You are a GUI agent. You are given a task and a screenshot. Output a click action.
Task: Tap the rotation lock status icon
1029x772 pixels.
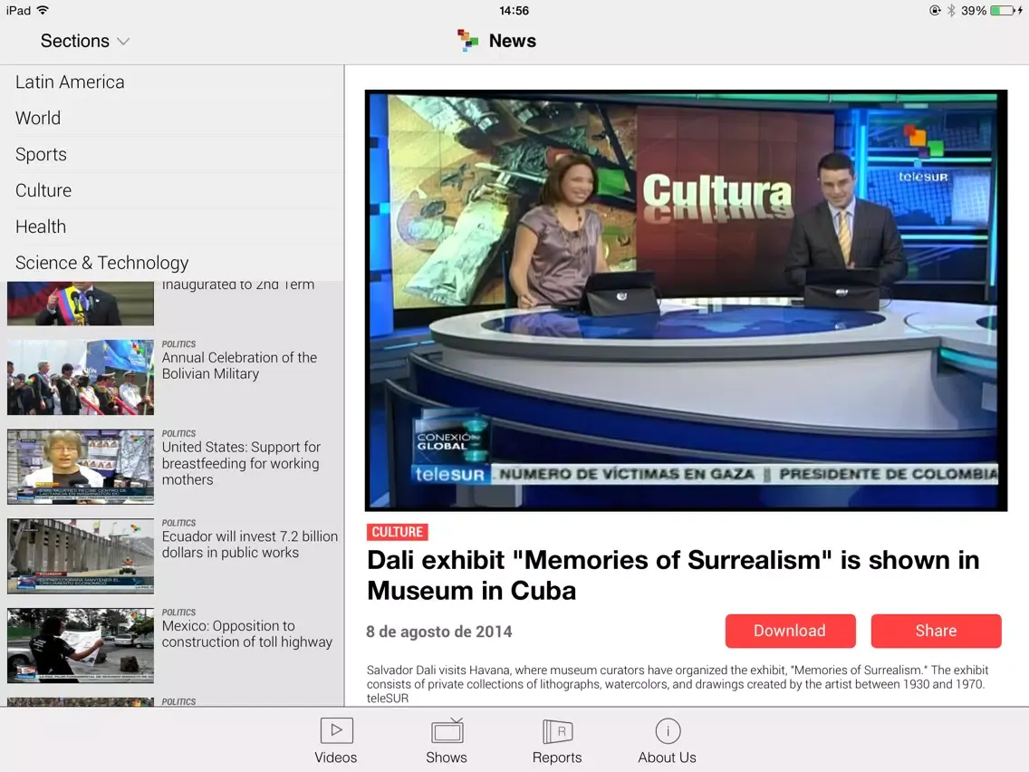[x=935, y=11]
